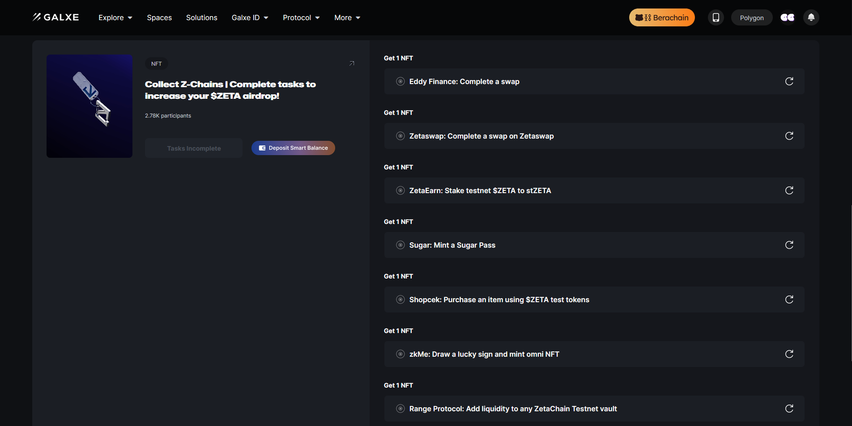The width and height of the screenshot is (852, 426).
Task: Click the Berachain promo button
Action: pyautogui.click(x=661, y=17)
